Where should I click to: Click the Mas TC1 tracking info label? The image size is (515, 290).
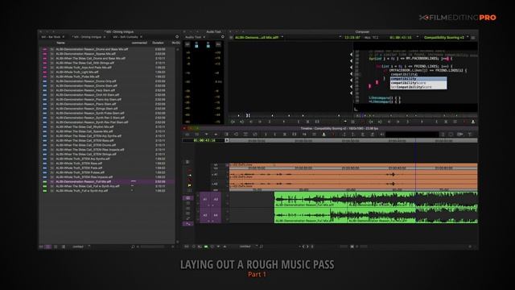[372, 38]
